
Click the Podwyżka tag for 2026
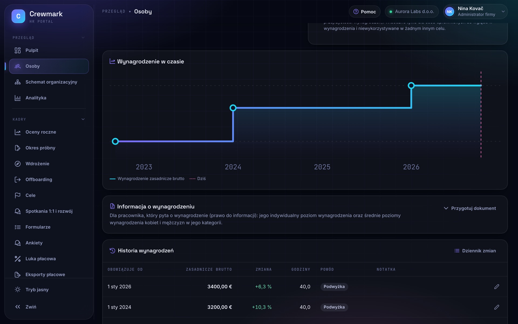[334, 287]
